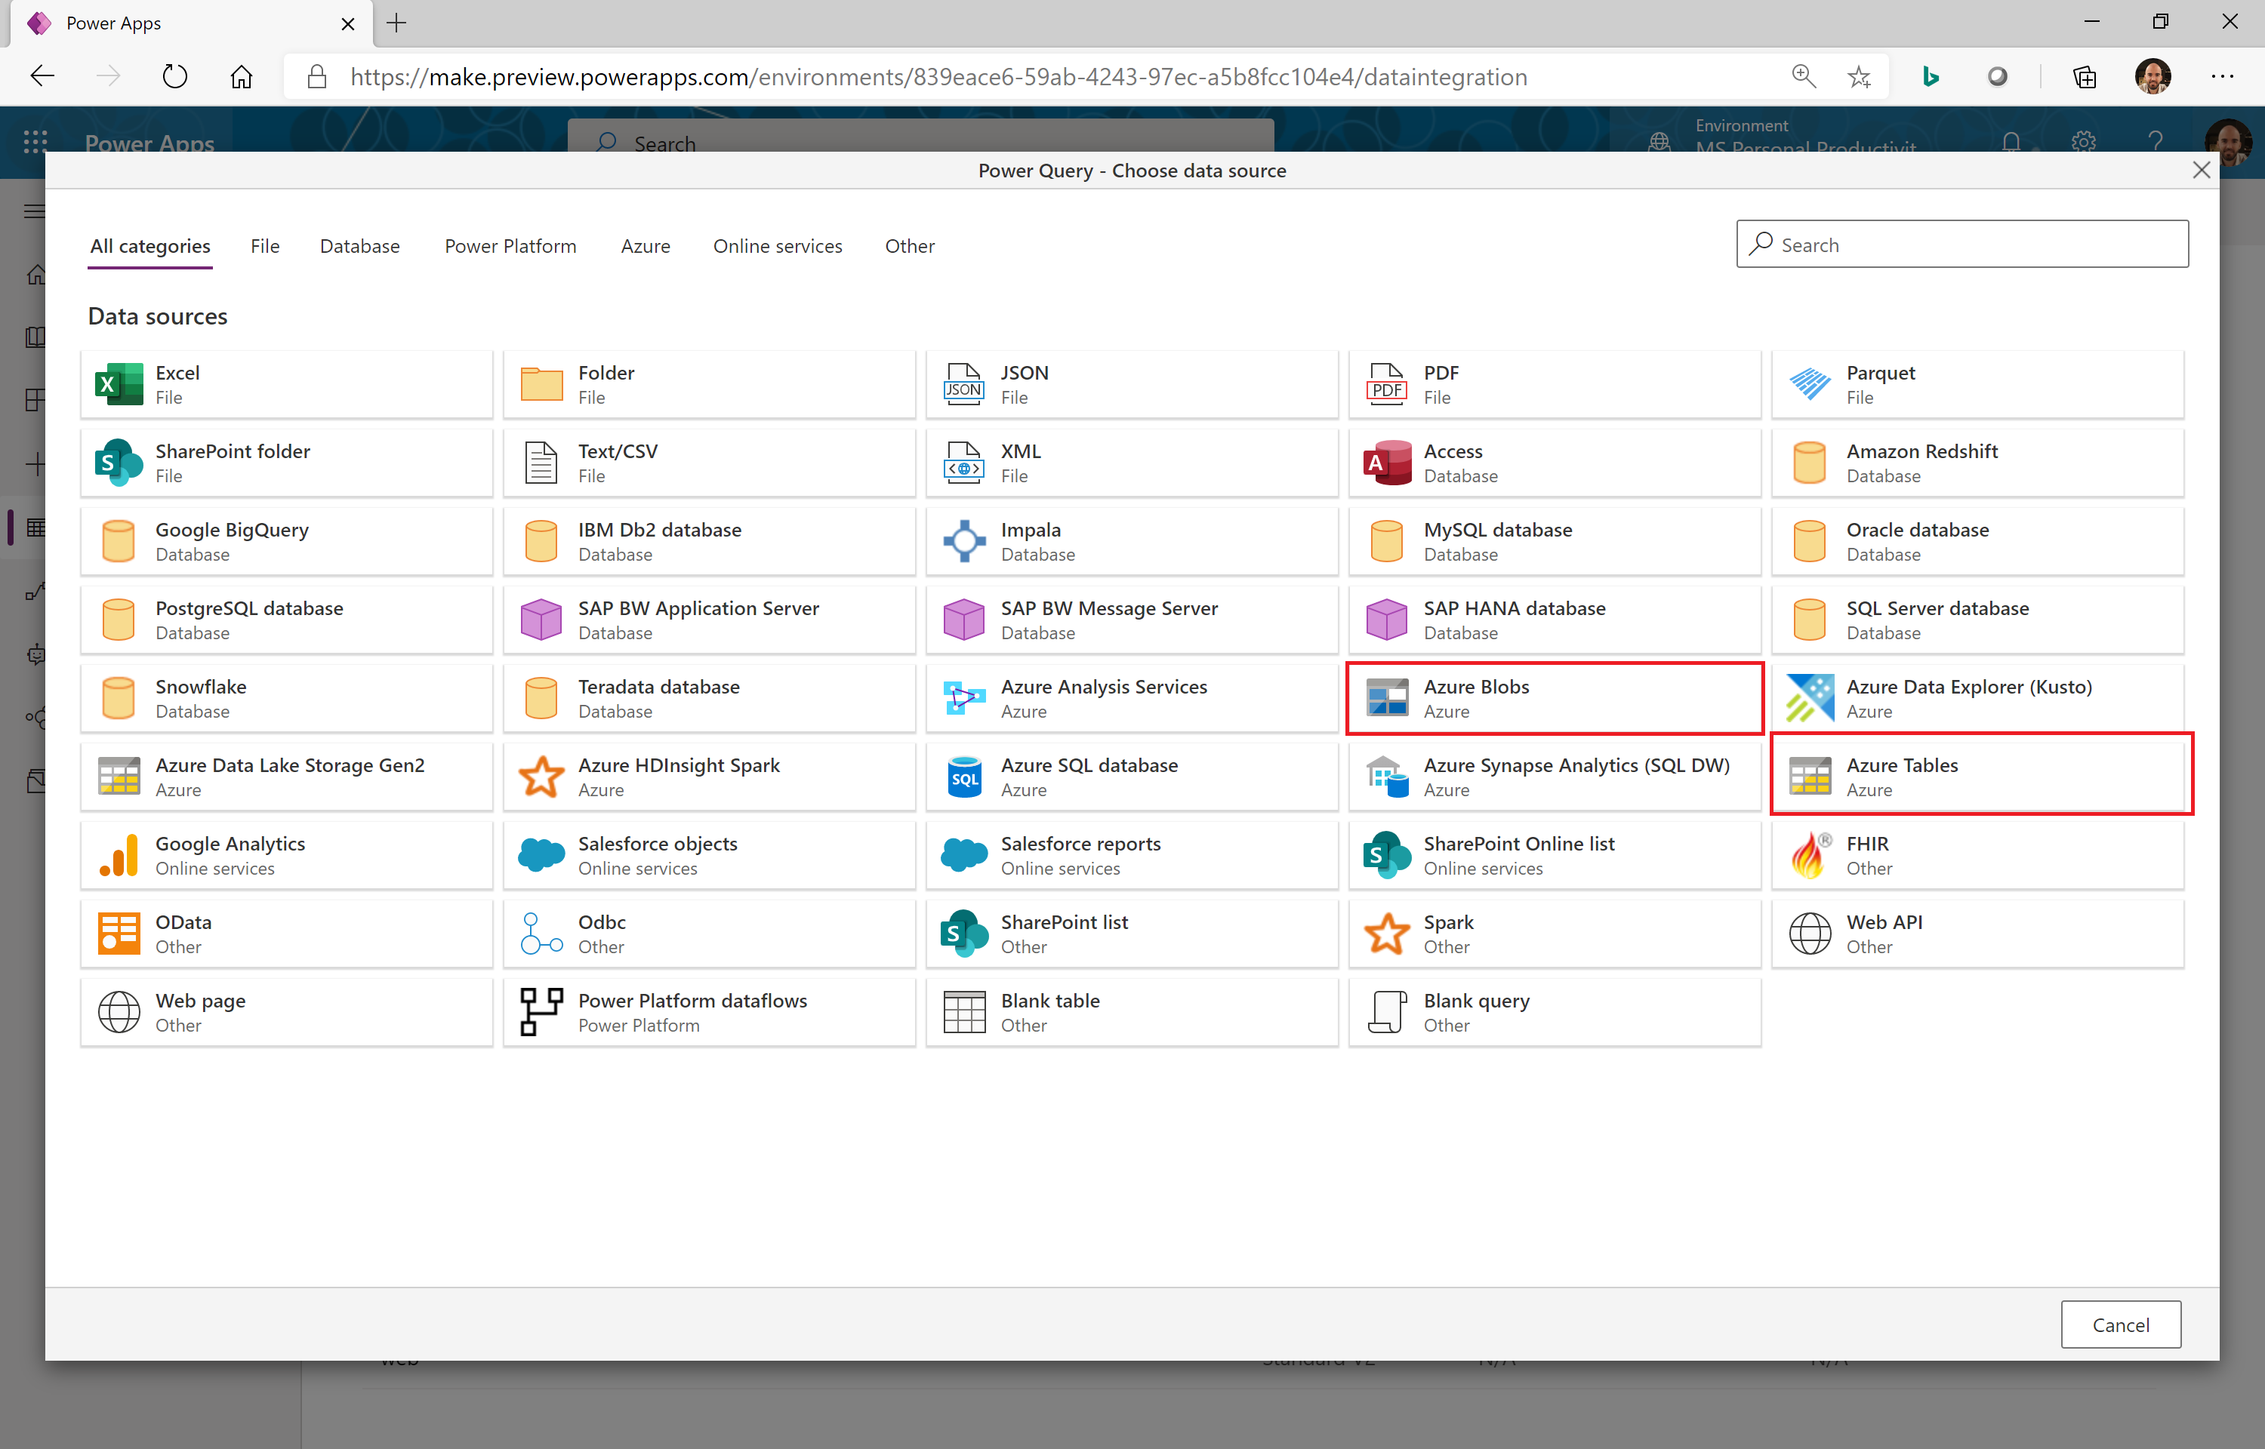The width and height of the screenshot is (2265, 1449).
Task: Choose Azure HDInsight Spark star icon
Action: [x=542, y=777]
